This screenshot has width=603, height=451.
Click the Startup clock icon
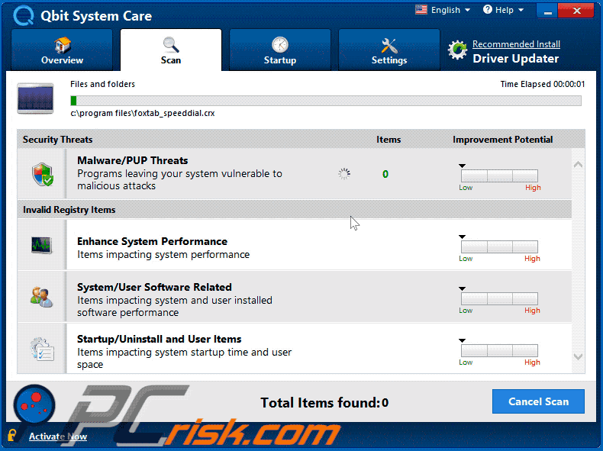click(280, 44)
